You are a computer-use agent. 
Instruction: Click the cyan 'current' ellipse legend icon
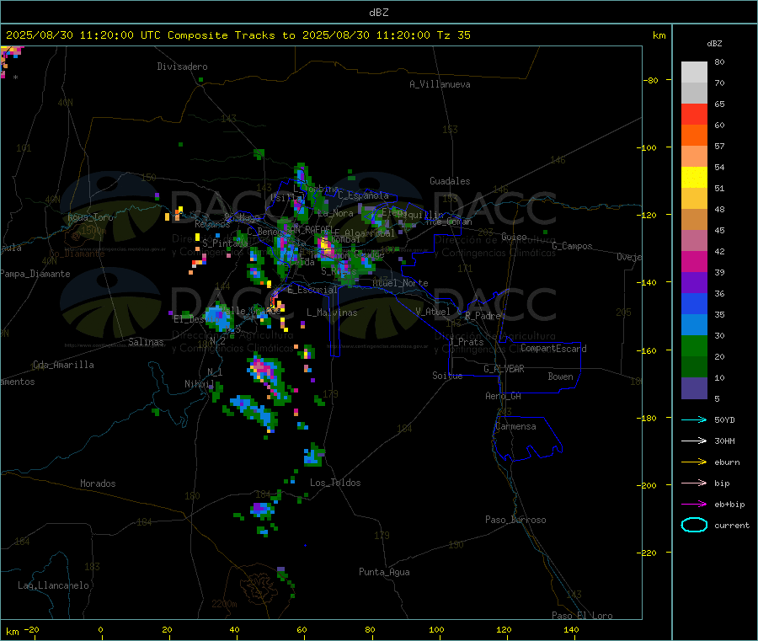click(694, 525)
